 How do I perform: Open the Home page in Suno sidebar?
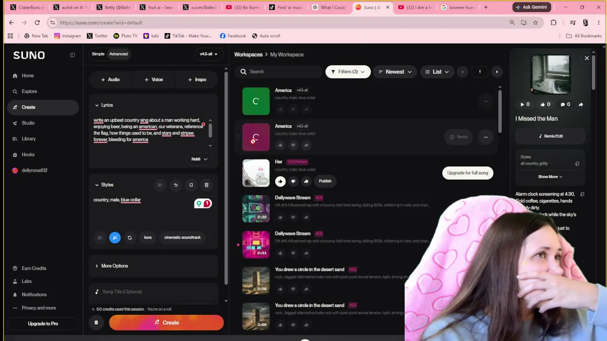coord(28,76)
